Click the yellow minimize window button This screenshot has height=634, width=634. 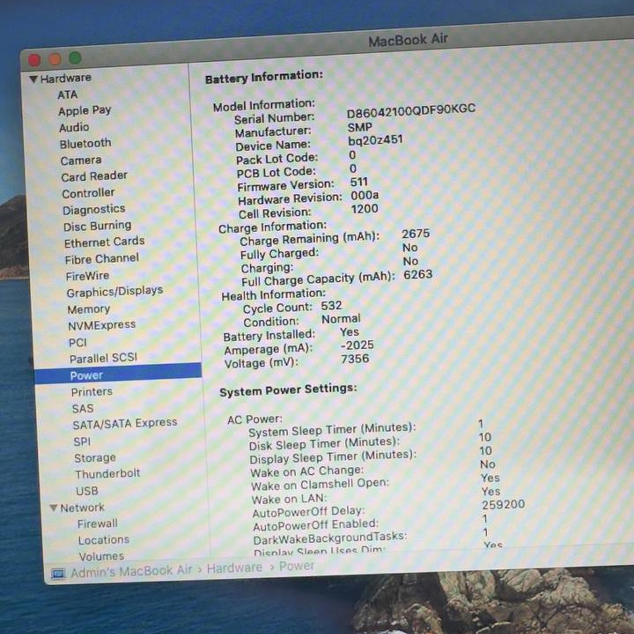54,59
